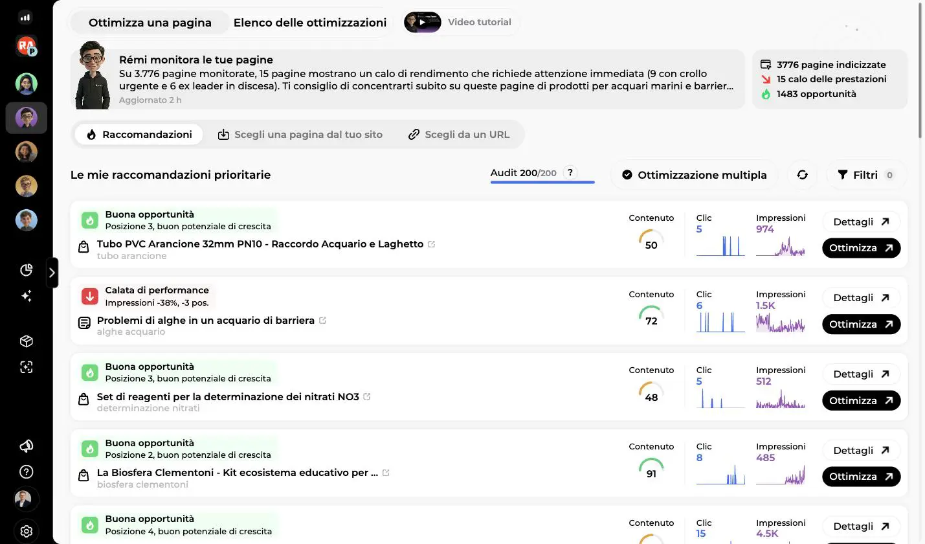
Task: Click Ottimizza for Problemi di alghe
Action: 861,324
